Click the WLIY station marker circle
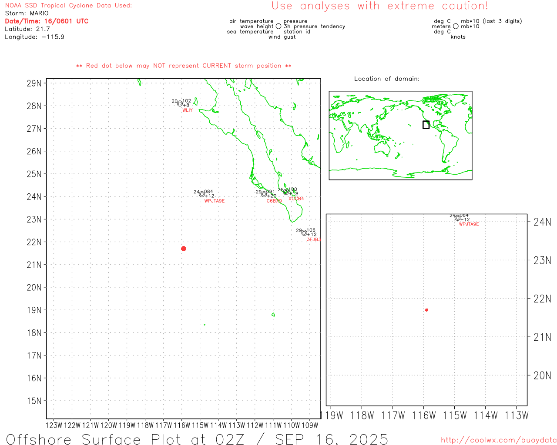Screen dimensions: 557x445 coord(180,103)
